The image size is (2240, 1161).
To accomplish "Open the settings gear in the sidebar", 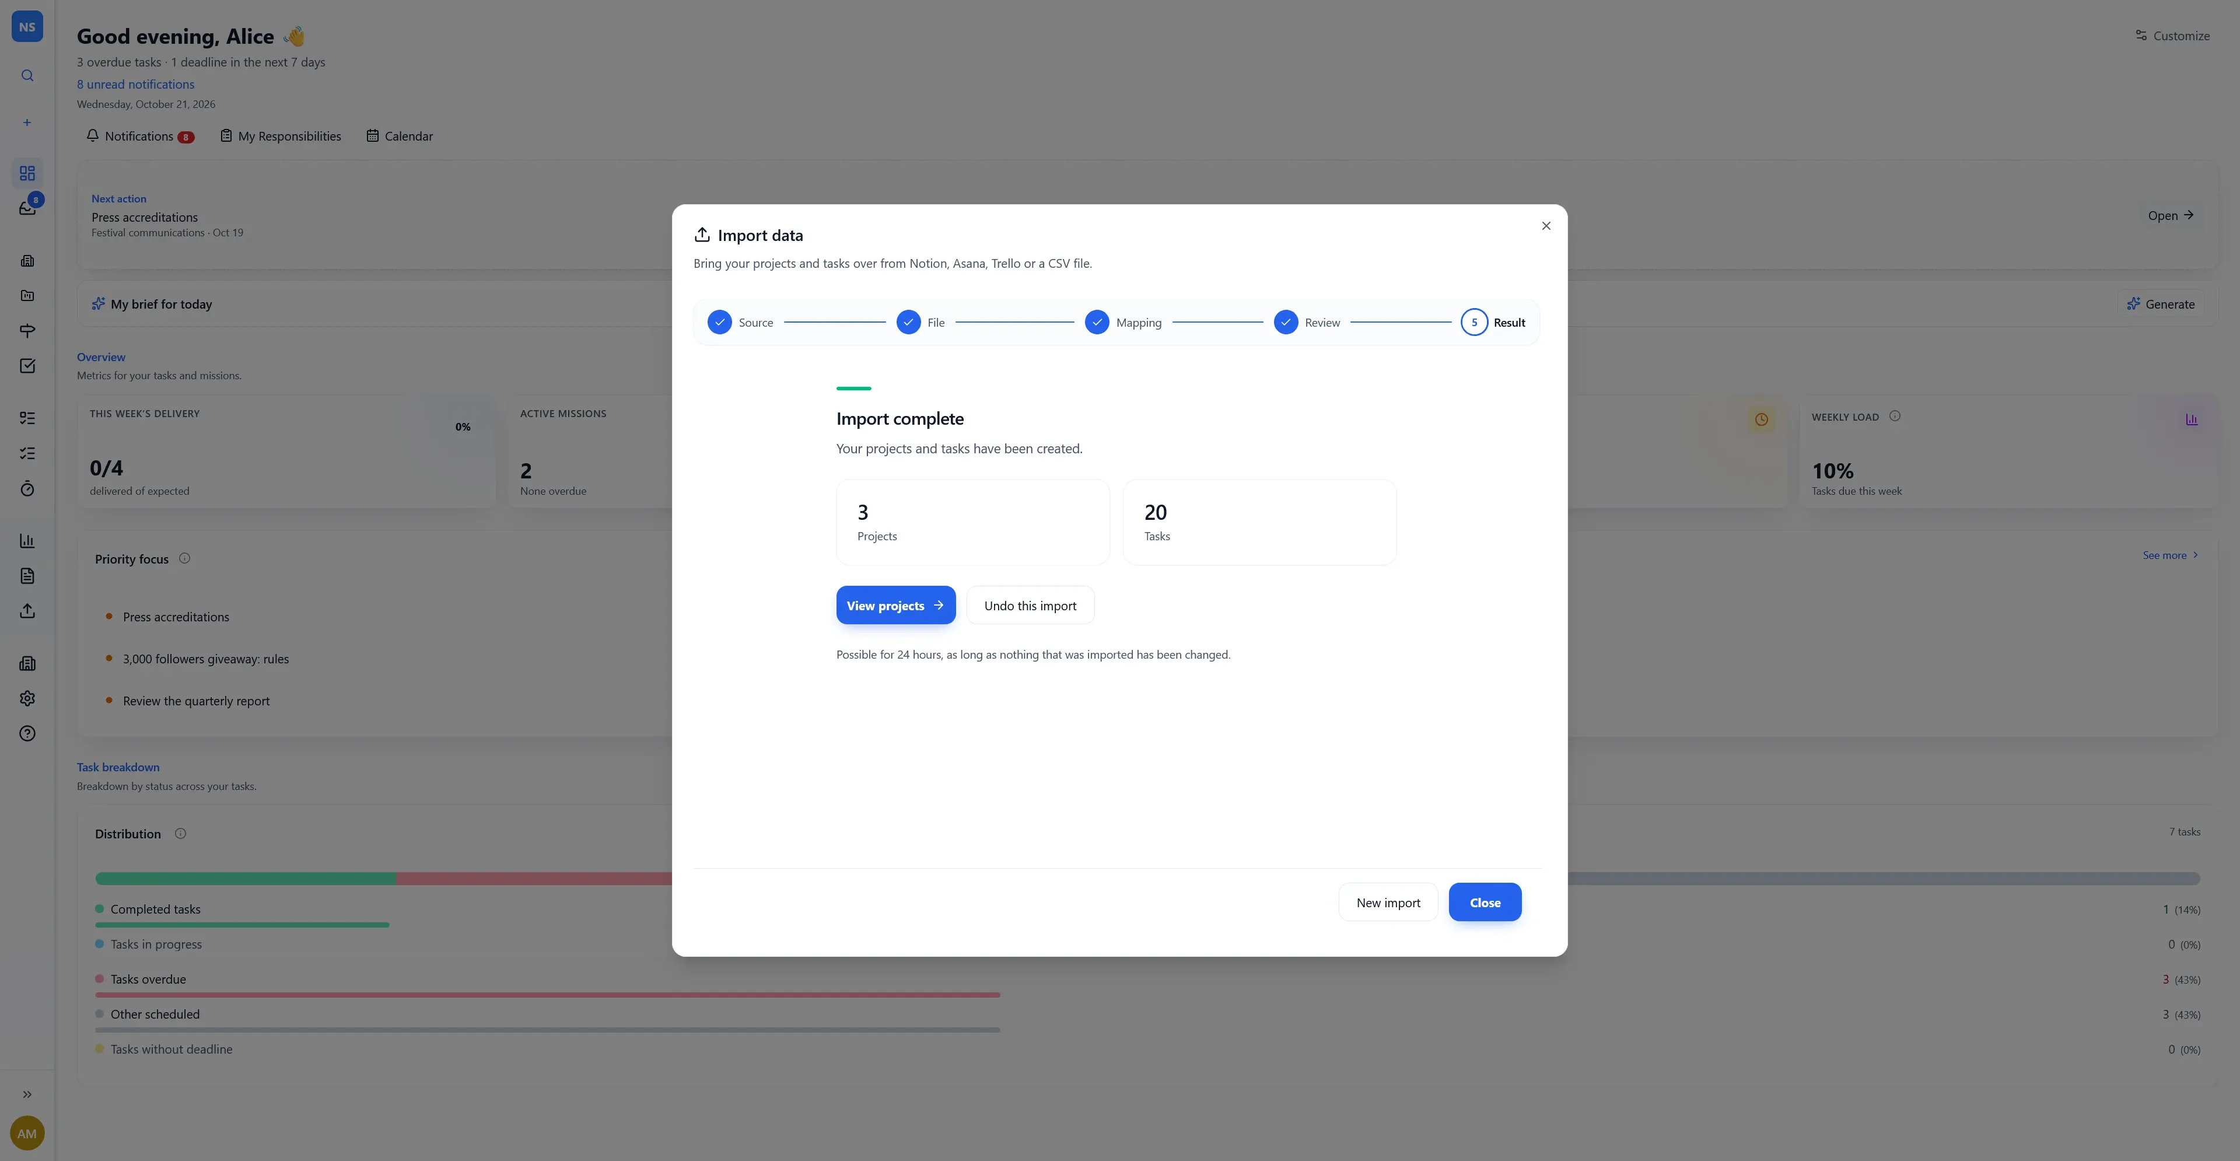I will pyautogui.click(x=27, y=698).
